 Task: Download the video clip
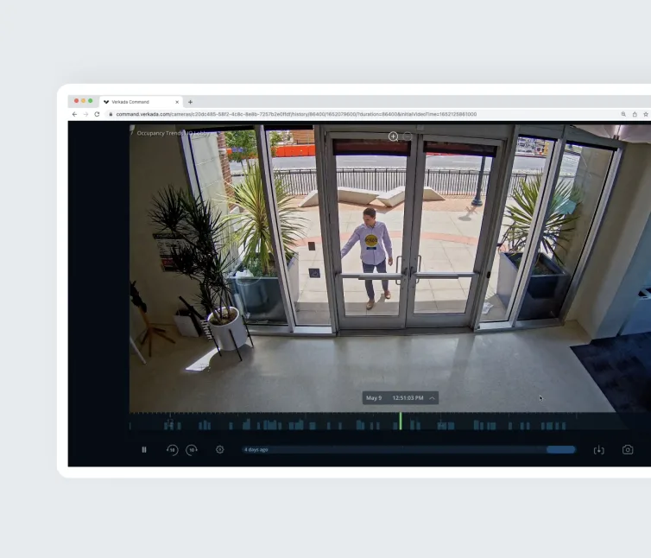pyautogui.click(x=599, y=450)
